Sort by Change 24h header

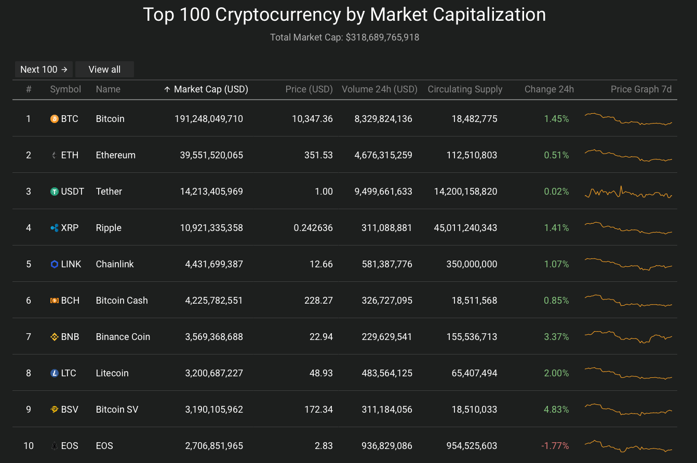pyautogui.click(x=549, y=89)
